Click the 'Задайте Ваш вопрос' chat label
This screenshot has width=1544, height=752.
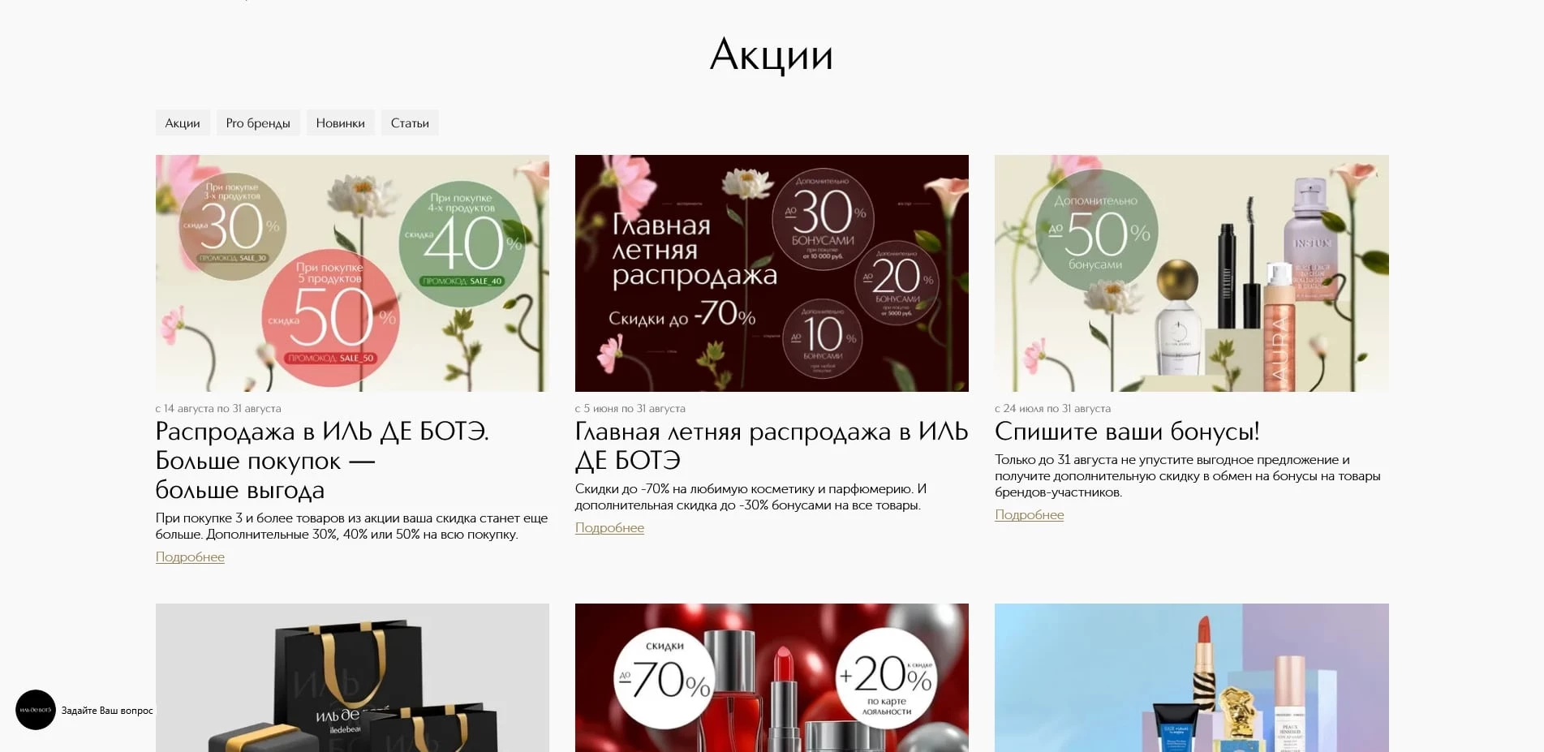click(x=107, y=711)
